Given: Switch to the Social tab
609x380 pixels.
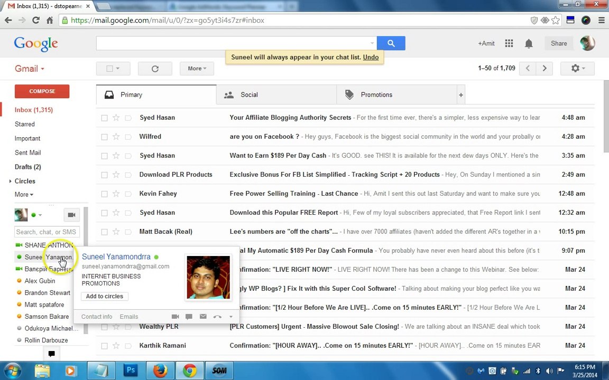Looking at the screenshot, I should click(276, 95).
